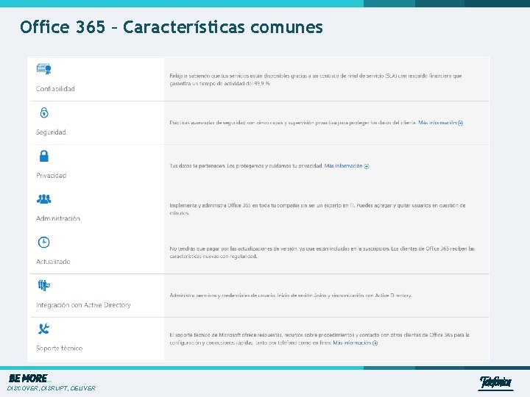
Task: Click the Privacidad solid lock icon
Action: (44, 156)
